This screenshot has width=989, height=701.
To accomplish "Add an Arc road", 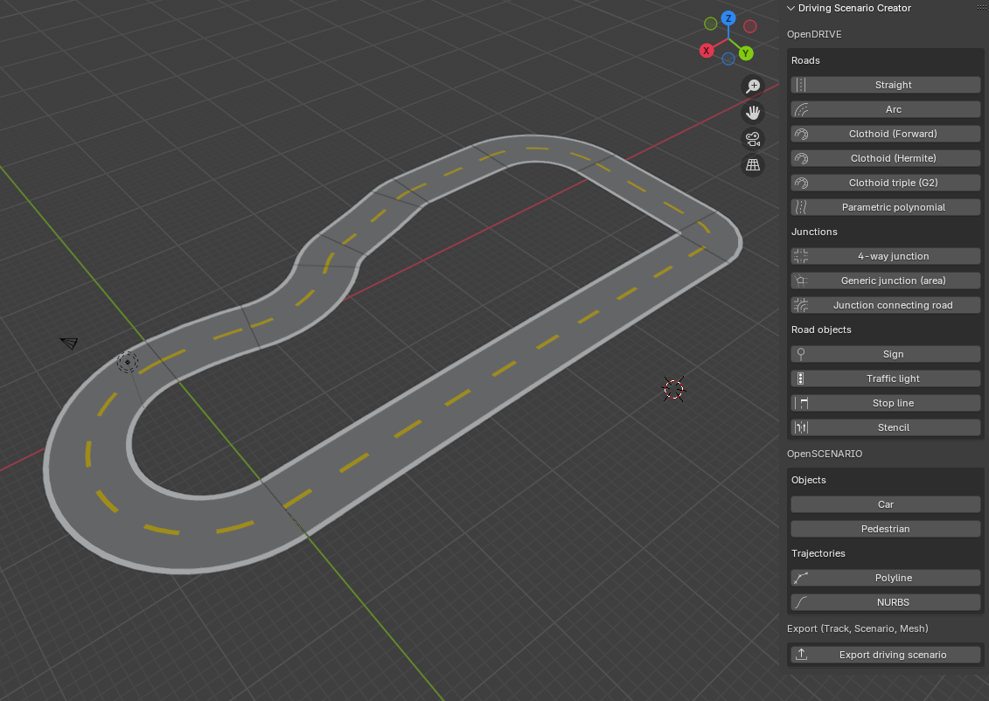I will pos(886,109).
